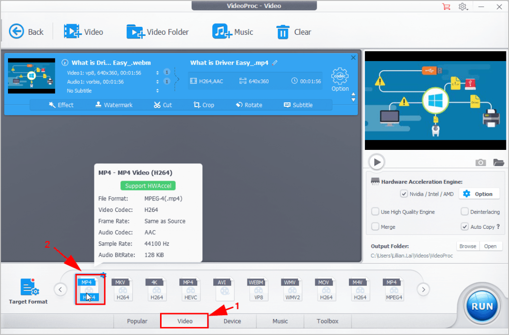Start conversion with RUN button
Screen dimensions: 509x335
pyautogui.click(x=482, y=306)
